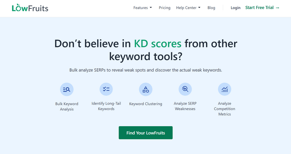The height and width of the screenshot is (154, 291).
Task: Select the Keyword Clustering label
Action: (x=145, y=104)
